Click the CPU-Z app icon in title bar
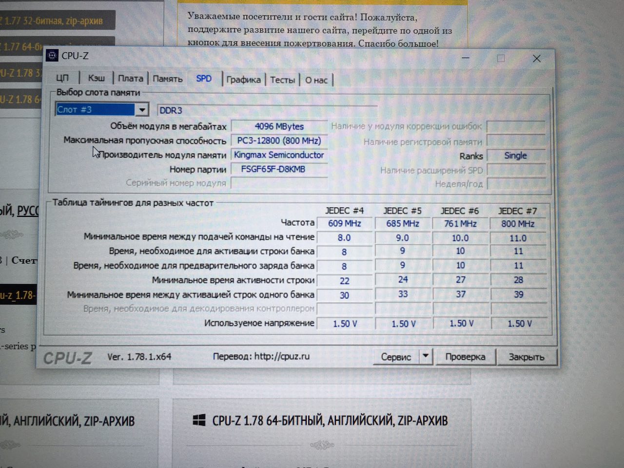This screenshot has width=624, height=468. [52, 56]
